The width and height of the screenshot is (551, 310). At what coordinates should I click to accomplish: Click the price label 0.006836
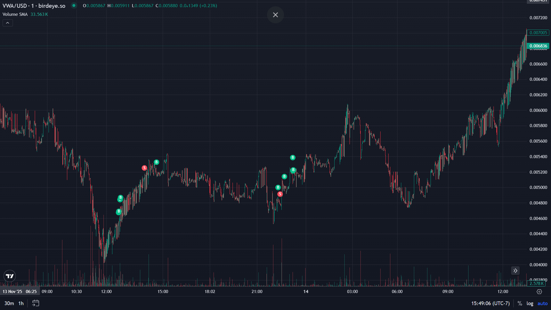tap(538, 46)
